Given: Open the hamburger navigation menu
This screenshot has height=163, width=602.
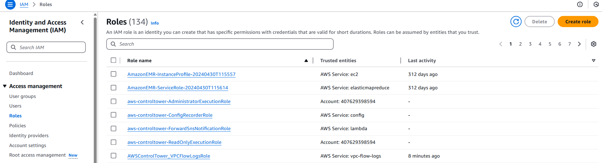Looking at the screenshot, I should 10,4.
